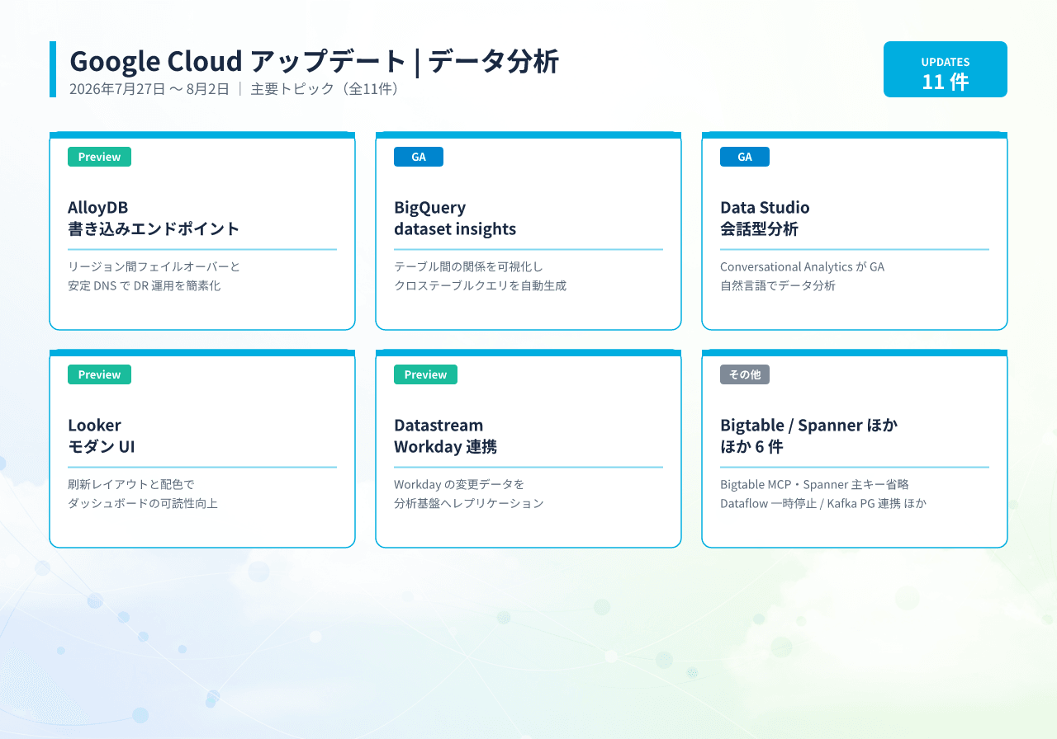Click 刷新レイアウトと配色で text
Viewport: 1057px width, 739px height.
(x=131, y=484)
